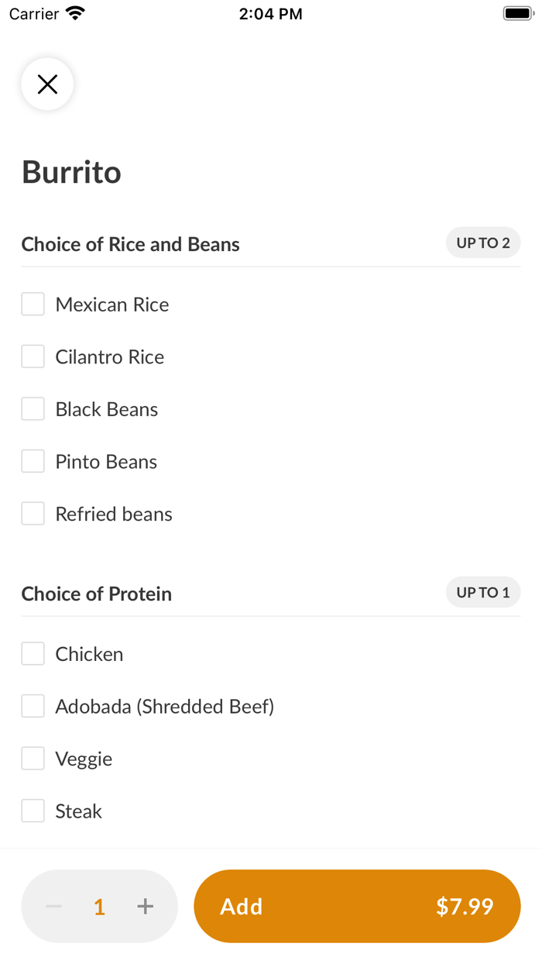Tick the Black Beans checkbox
The image size is (542, 964).
[x=33, y=409]
